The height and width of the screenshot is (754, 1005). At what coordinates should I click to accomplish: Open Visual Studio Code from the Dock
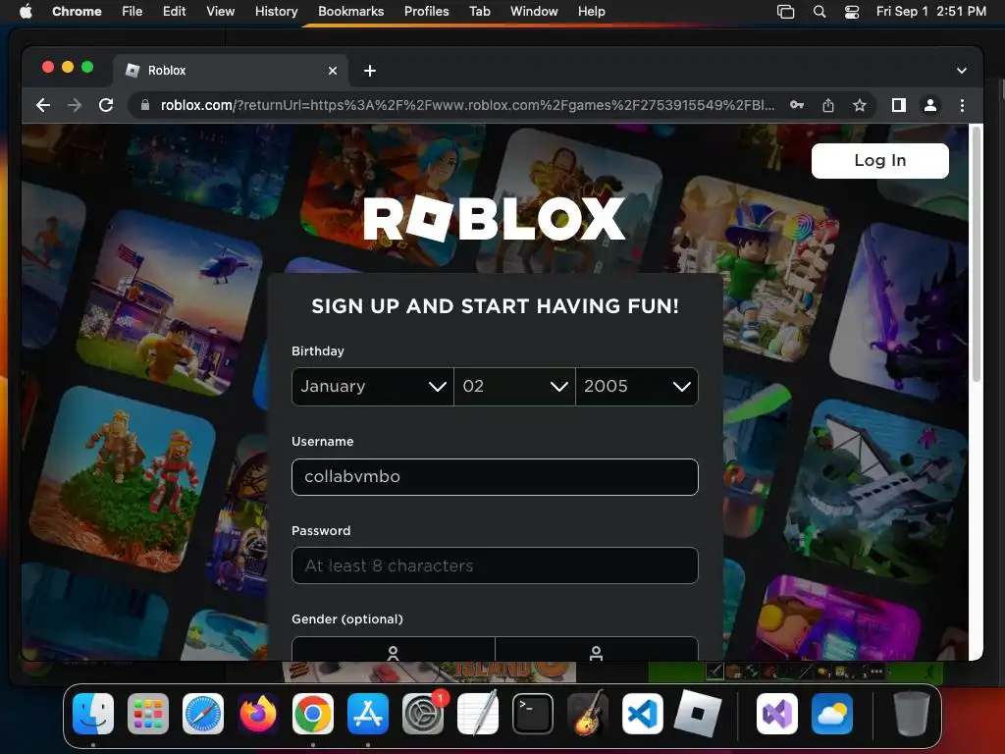[x=643, y=714]
